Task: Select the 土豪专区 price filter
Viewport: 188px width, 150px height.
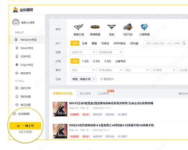Action: pyautogui.click(x=120, y=61)
